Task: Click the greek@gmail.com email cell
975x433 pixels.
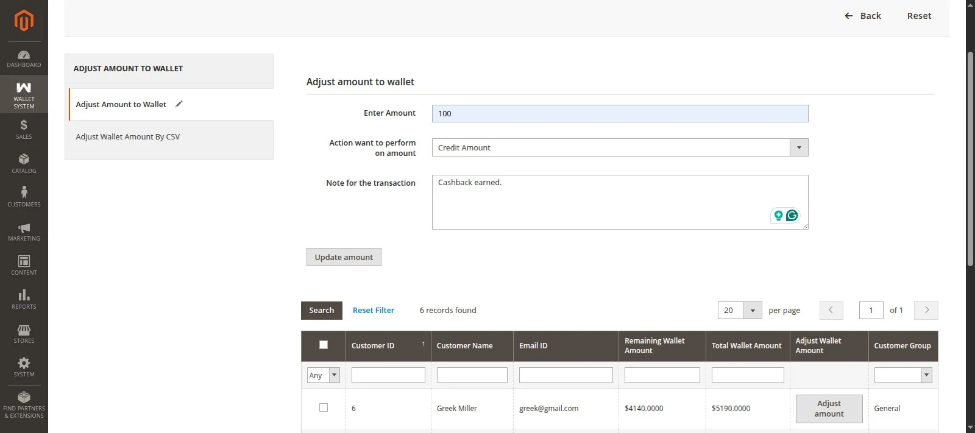Action: tap(548, 409)
